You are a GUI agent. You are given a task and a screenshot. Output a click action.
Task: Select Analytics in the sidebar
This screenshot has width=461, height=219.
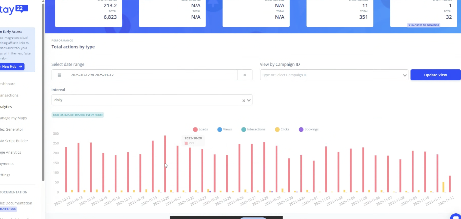coord(6,107)
